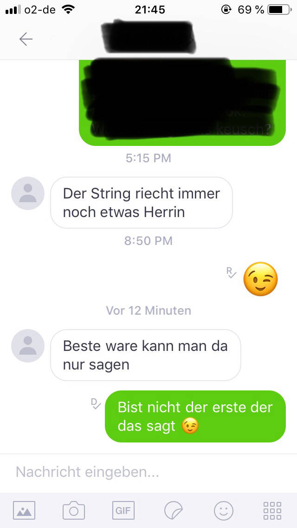This screenshot has width=297, height=528.
Task: Tap the redacted contact name in header
Action: click(148, 37)
